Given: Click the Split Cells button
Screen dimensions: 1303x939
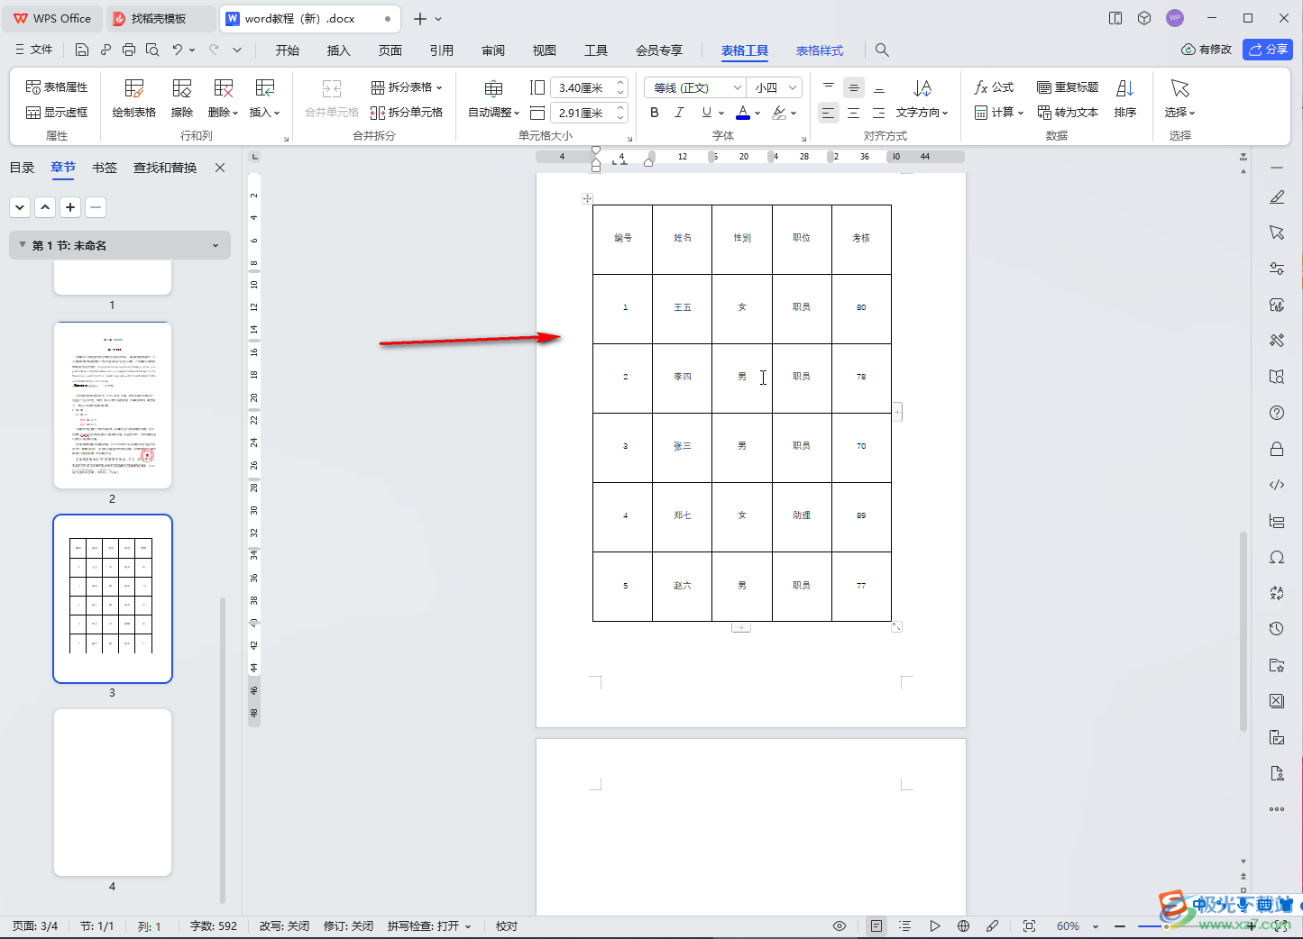Looking at the screenshot, I should (407, 113).
